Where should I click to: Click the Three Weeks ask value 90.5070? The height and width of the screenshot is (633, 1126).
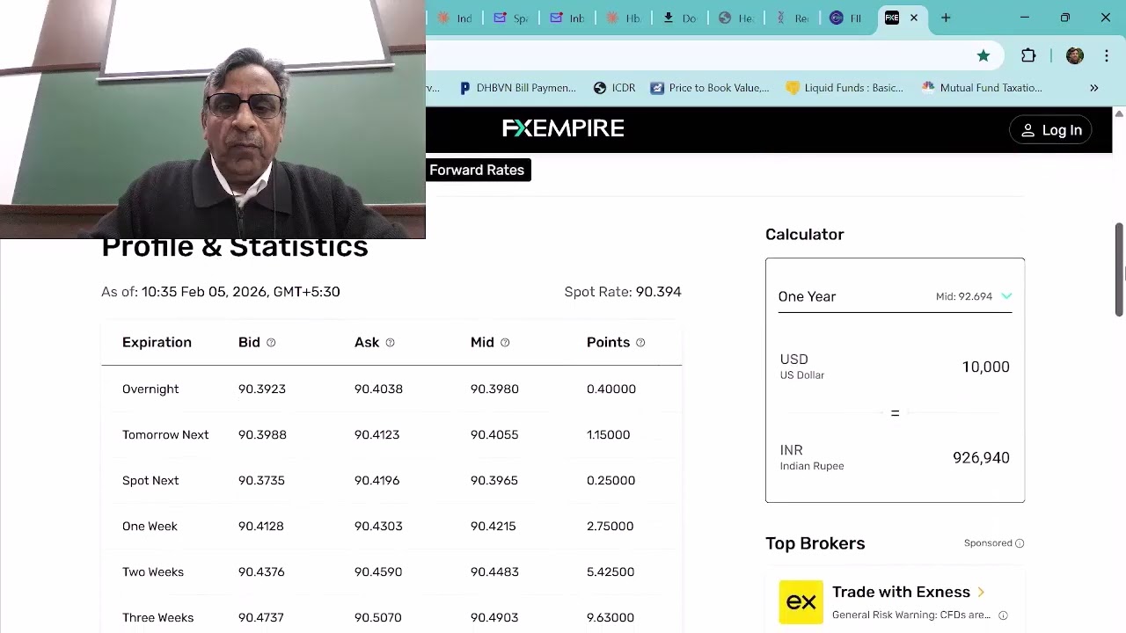[x=377, y=617]
